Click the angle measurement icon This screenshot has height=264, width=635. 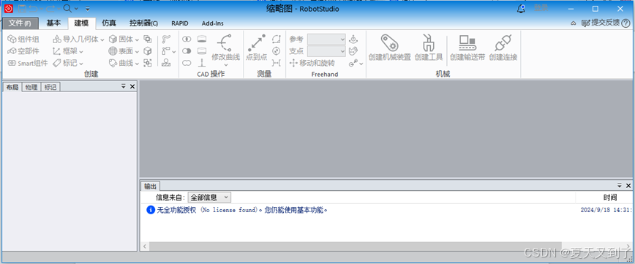click(x=277, y=39)
